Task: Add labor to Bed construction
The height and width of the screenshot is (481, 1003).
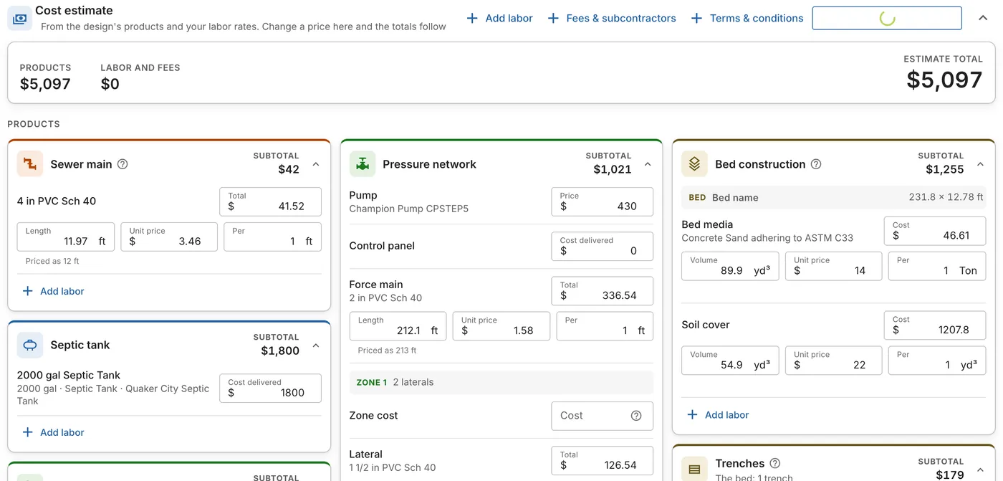Action: pos(718,415)
